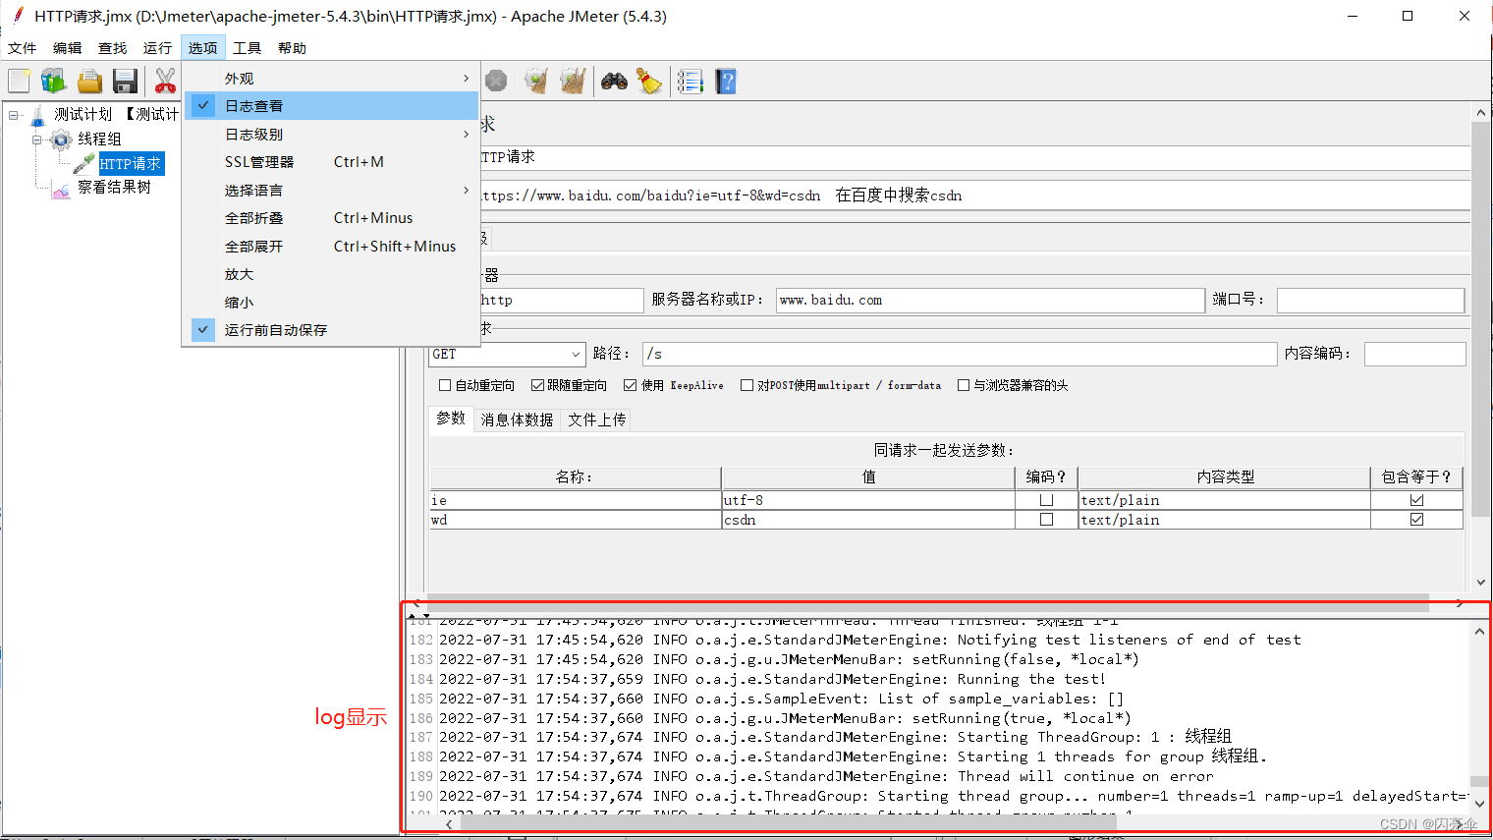The width and height of the screenshot is (1493, 840).
Task: Open the Function Helper list icon
Action: [x=691, y=81]
